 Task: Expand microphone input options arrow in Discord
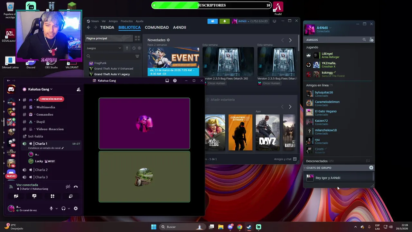point(57,208)
